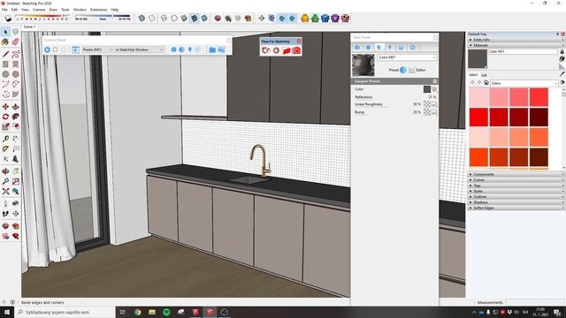Click the Thea render camera icon
Screen dimensions: 566x318
click(296, 50)
